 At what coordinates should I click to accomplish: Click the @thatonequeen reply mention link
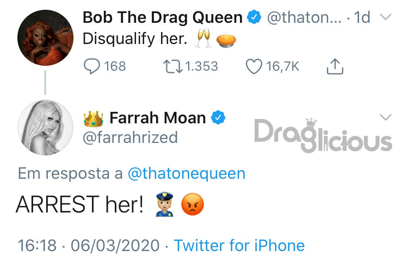[x=187, y=173]
